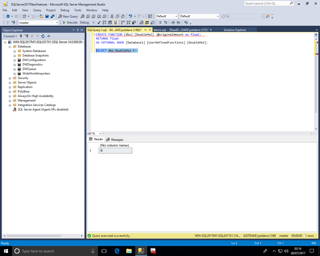Viewport: 320px width, 256px height.
Task: Click the Parse checkmark icon
Action: pos(99,22)
